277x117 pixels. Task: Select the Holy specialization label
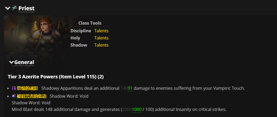point(75,38)
